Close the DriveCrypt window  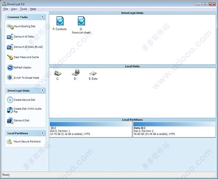pos(212,4)
